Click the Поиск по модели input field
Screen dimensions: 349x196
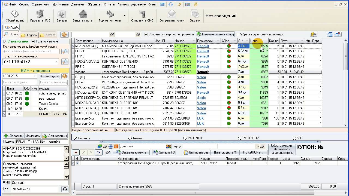20,82
